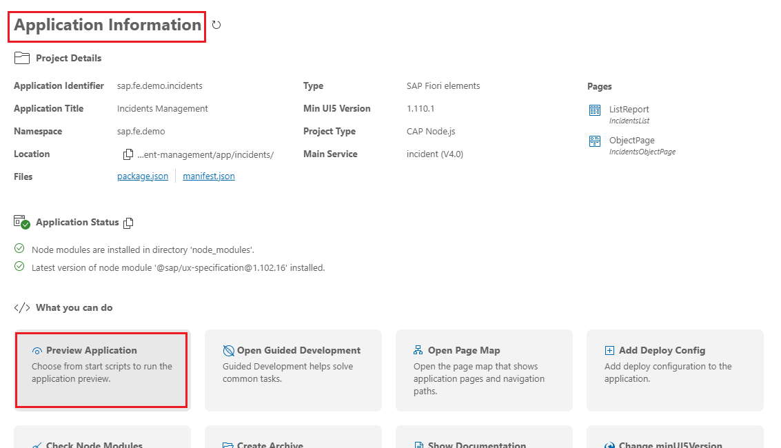Viewport: 781px width, 448px height.
Task: Click the Main Service label
Action: coord(330,154)
